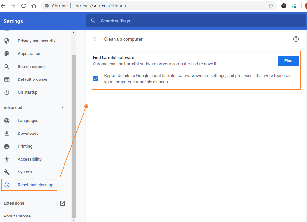Click the download arrow icon beside Downloads

click(7, 133)
